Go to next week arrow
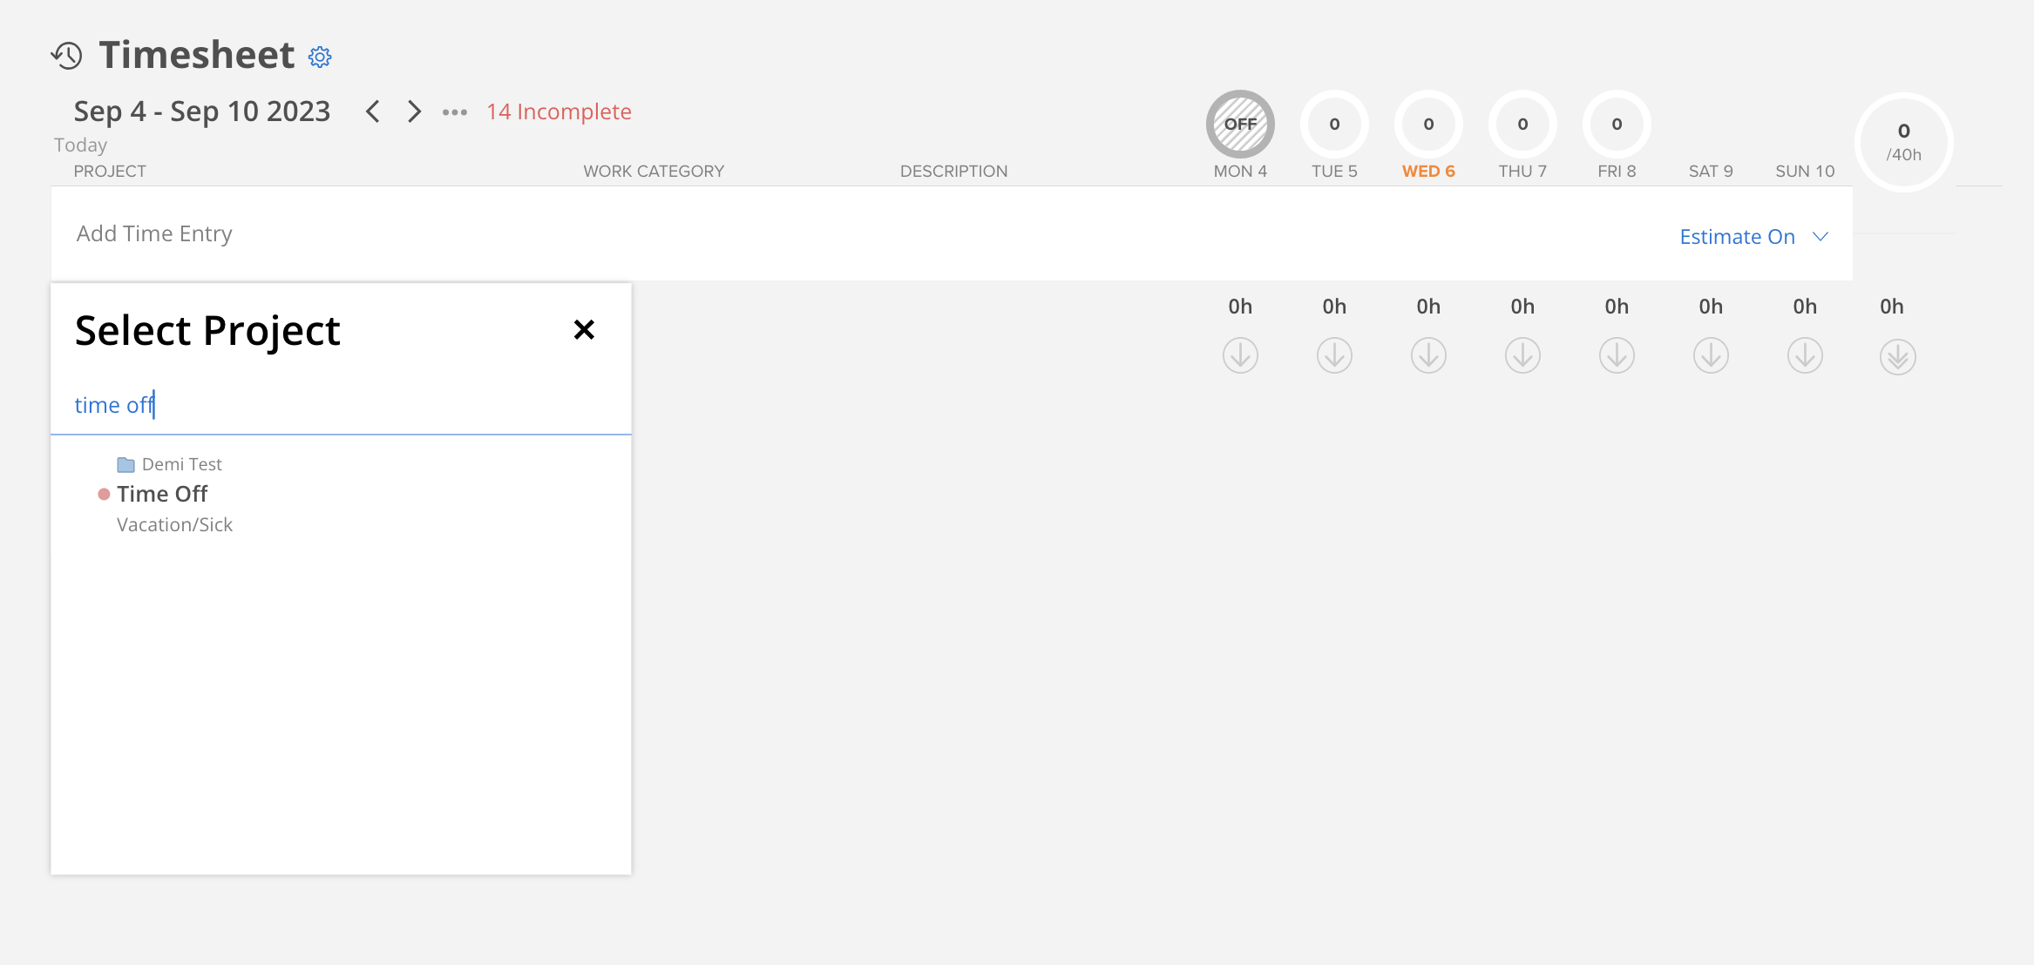This screenshot has height=965, width=2034. point(415,111)
